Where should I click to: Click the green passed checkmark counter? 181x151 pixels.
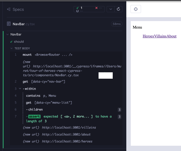79,8
